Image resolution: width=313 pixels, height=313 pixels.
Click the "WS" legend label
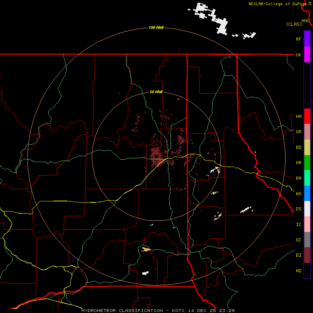click(x=298, y=193)
